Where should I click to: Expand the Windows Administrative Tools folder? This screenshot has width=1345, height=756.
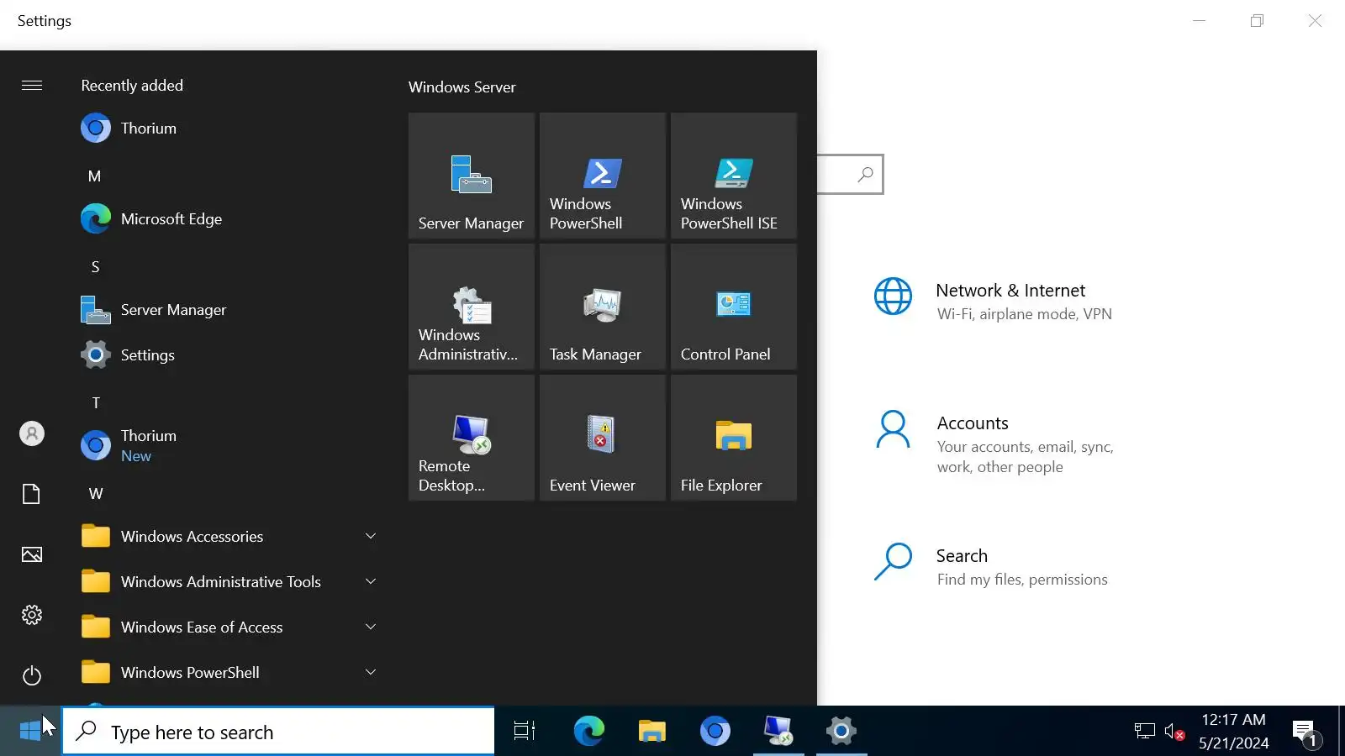229,582
